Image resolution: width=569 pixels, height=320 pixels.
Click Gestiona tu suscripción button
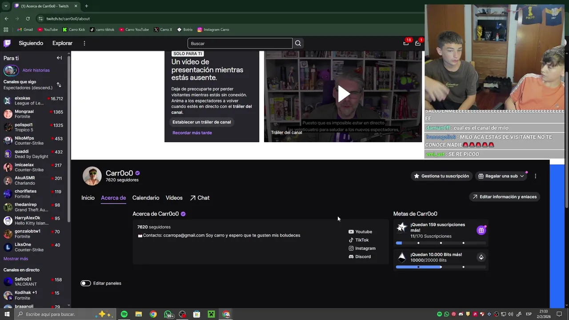(441, 176)
